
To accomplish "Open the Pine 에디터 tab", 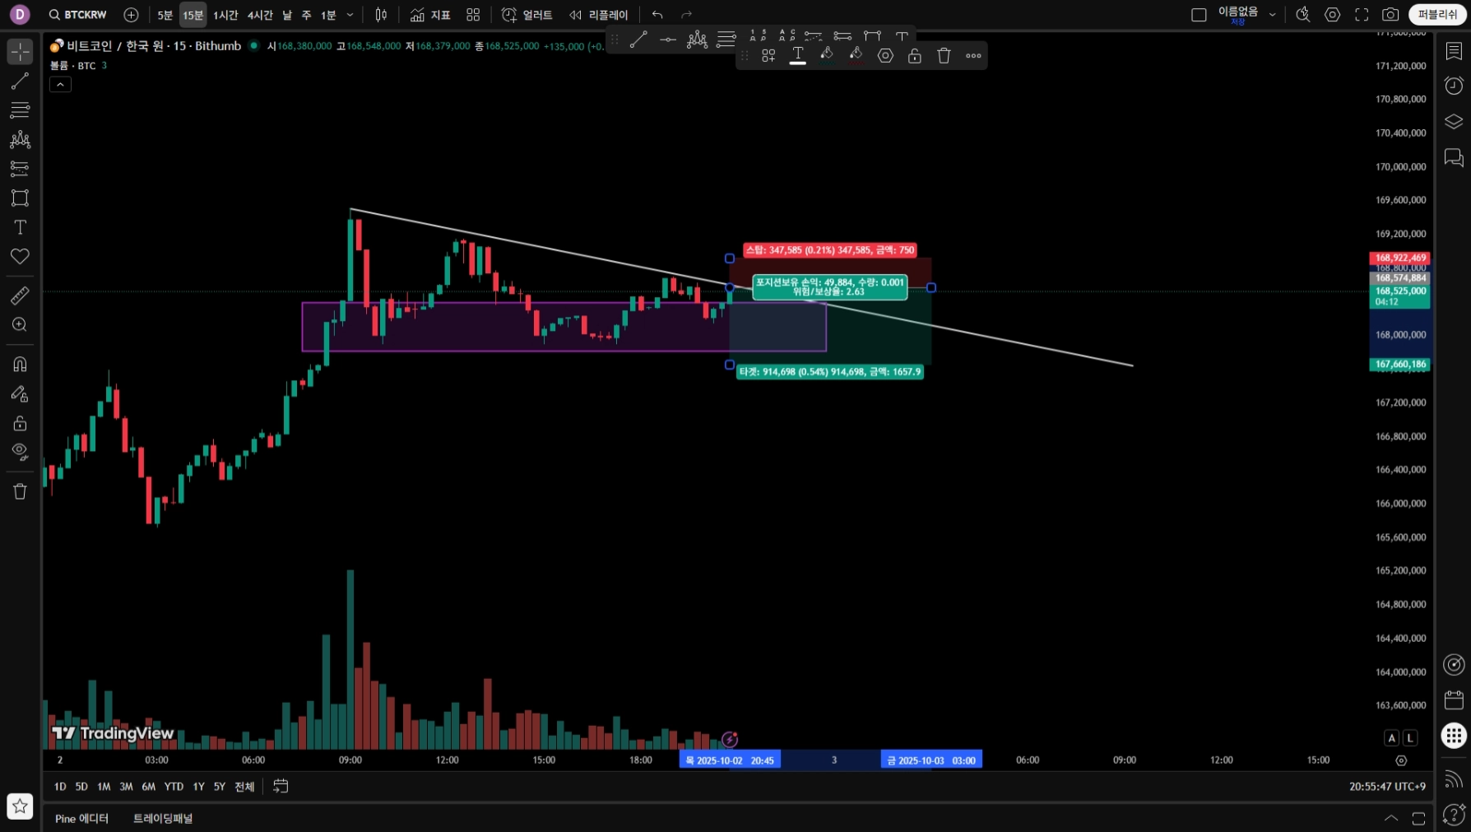I will (81, 819).
